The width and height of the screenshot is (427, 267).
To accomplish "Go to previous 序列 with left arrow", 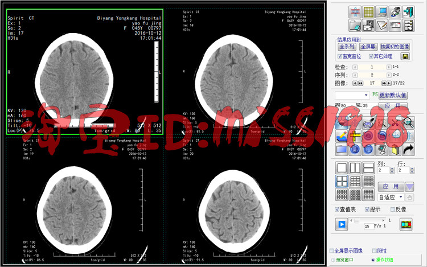I will [x=355, y=75].
